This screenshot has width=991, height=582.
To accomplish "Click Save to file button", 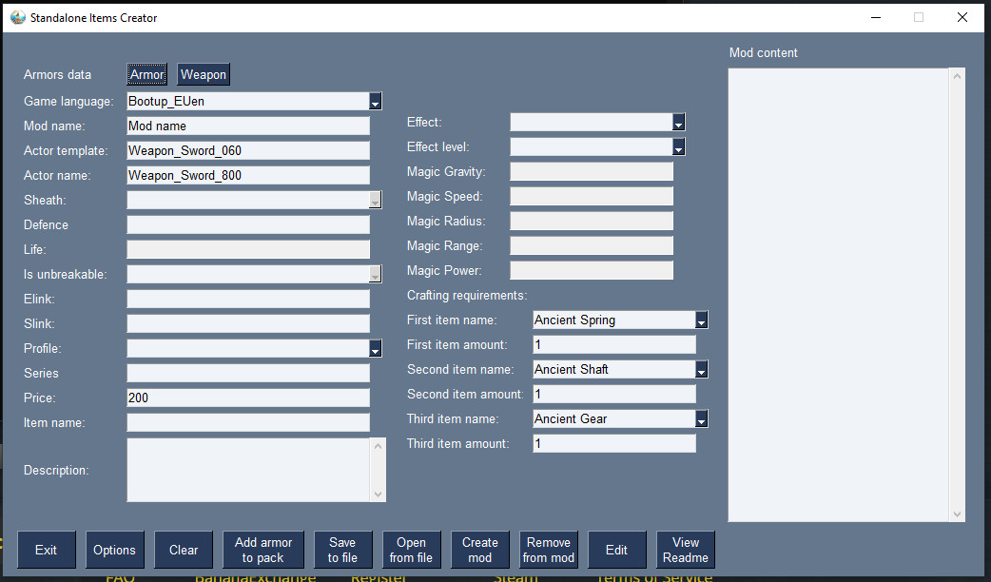I will point(342,550).
